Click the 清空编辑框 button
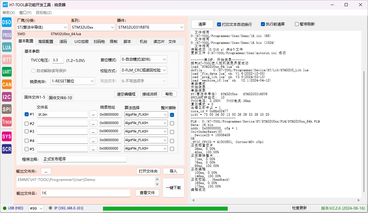The width and height of the screenshot is (368, 213). pyautogui.click(x=126, y=94)
